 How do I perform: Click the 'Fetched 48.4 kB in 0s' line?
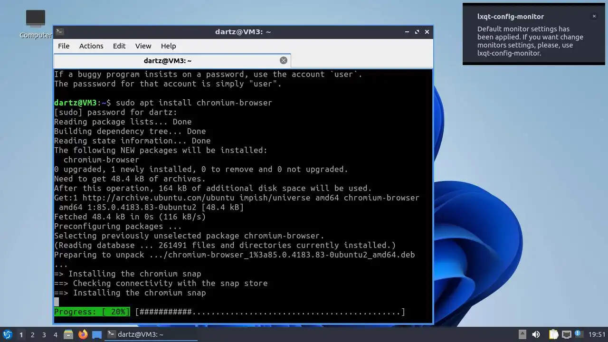pyautogui.click(x=130, y=217)
